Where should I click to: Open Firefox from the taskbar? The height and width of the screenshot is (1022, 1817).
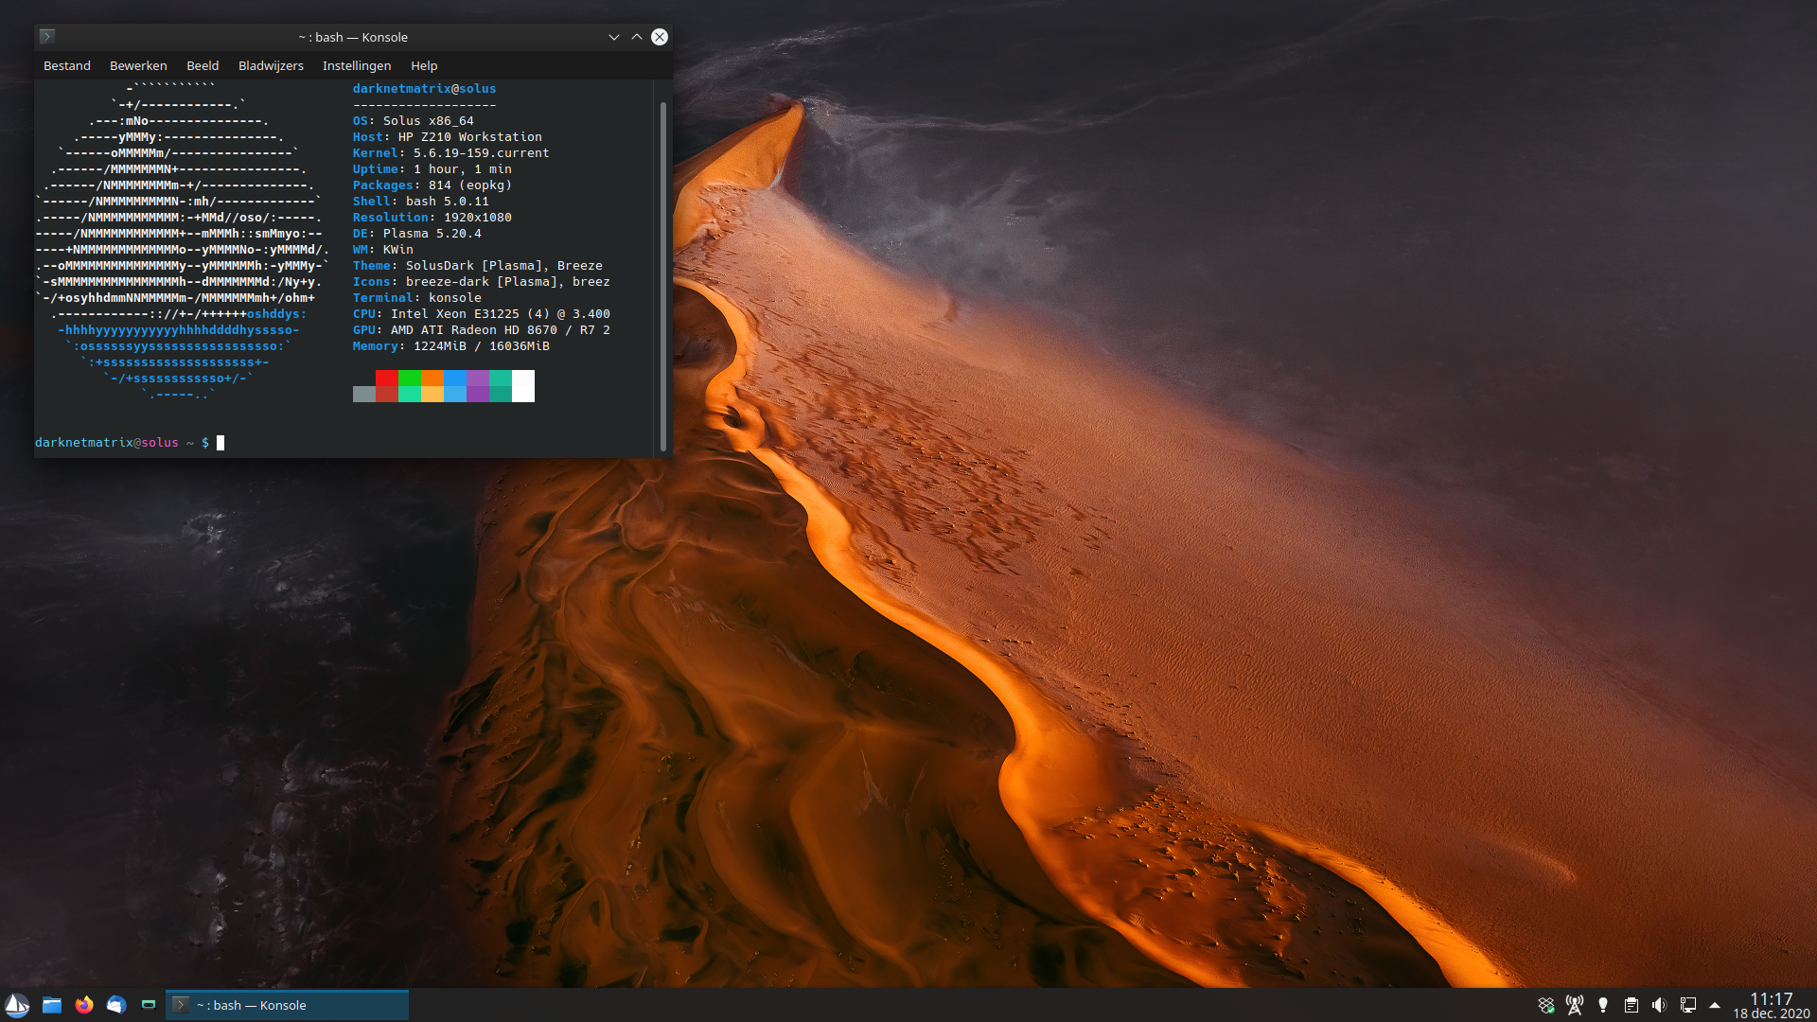[84, 1005]
